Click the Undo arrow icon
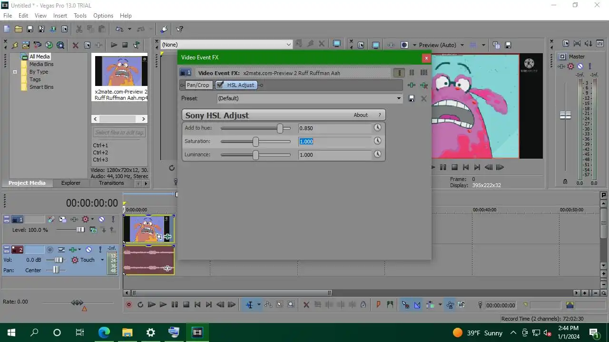The image size is (609, 342). pyautogui.click(x=119, y=29)
